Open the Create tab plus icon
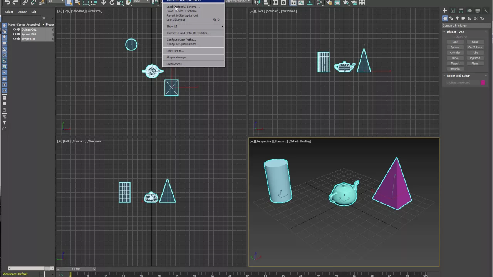The height and width of the screenshot is (277, 493). click(x=444, y=10)
